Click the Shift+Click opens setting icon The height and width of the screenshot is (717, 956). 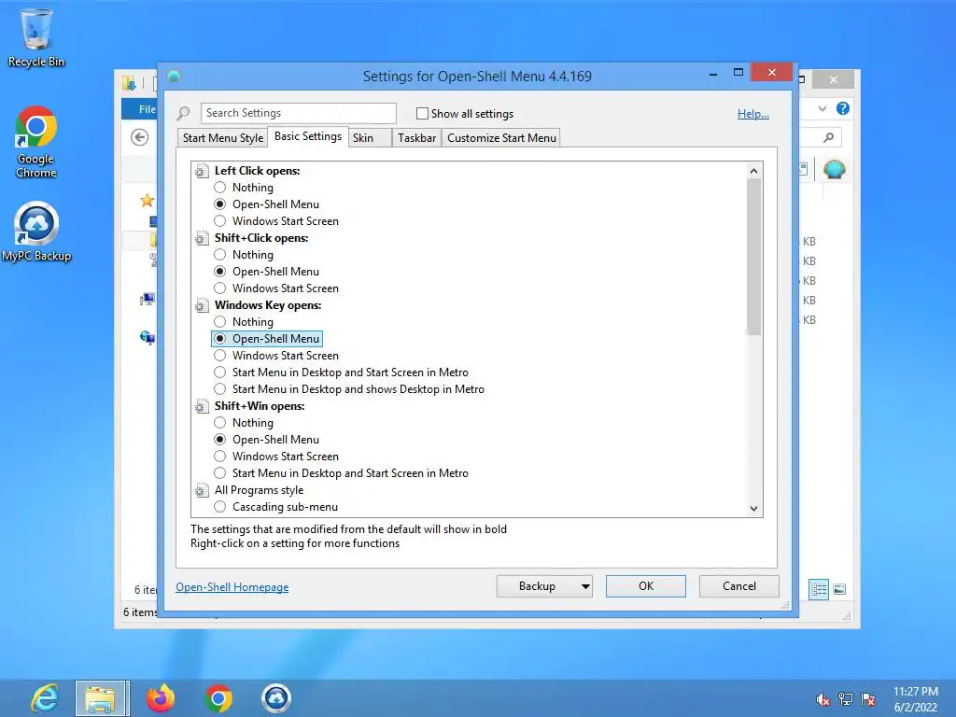tap(202, 238)
